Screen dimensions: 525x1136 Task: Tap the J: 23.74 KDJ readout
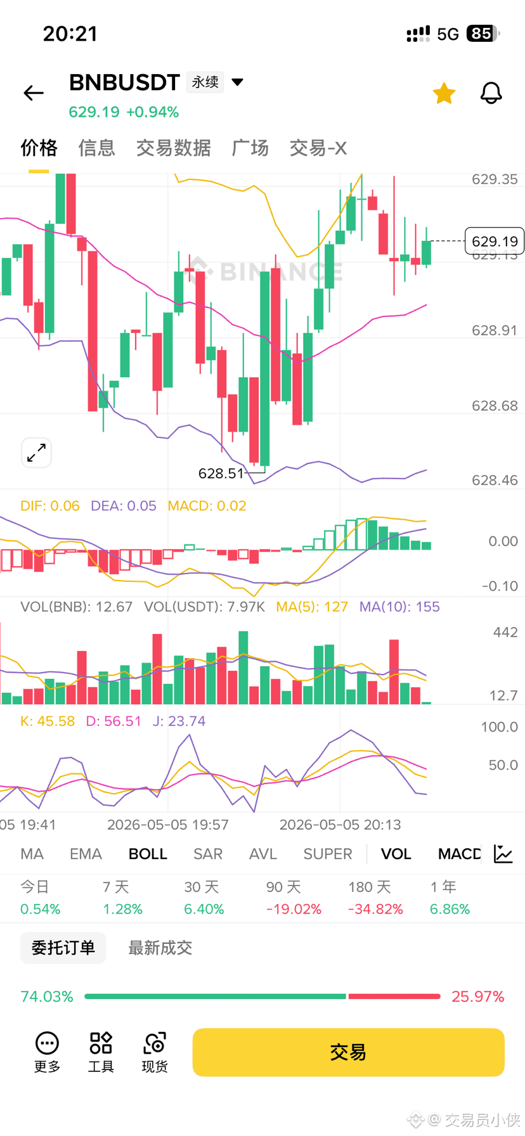pos(179,721)
